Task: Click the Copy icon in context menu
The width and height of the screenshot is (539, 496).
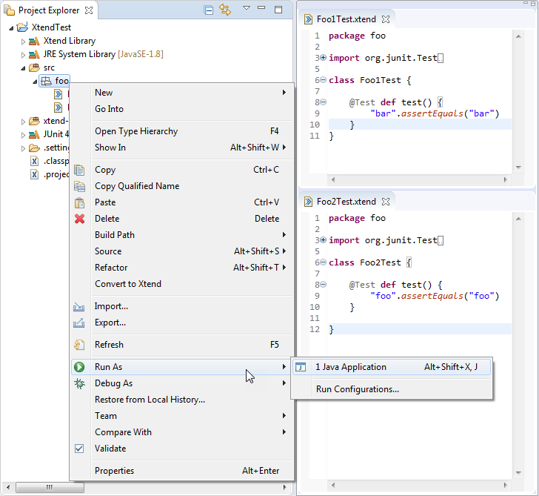Action: pos(79,170)
